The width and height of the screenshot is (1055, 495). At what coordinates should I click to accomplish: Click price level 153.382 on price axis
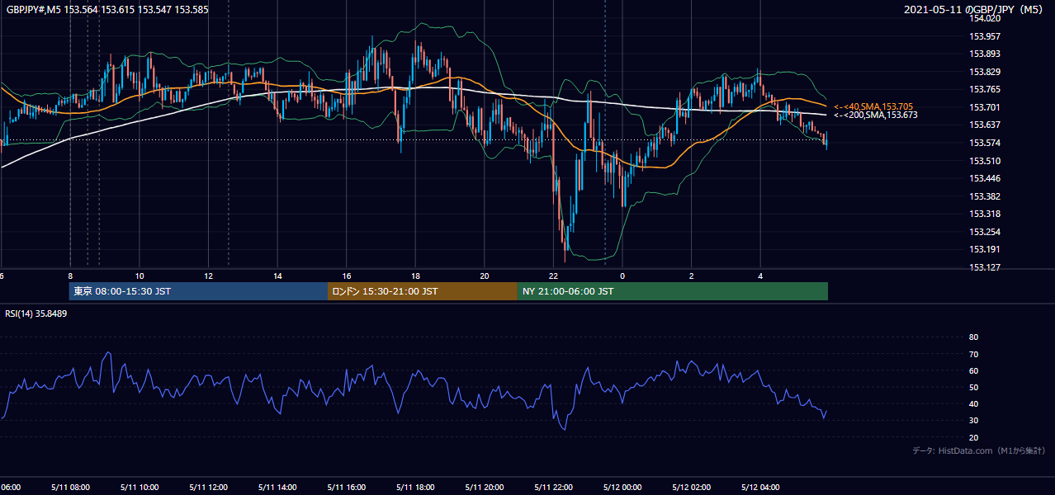point(985,196)
